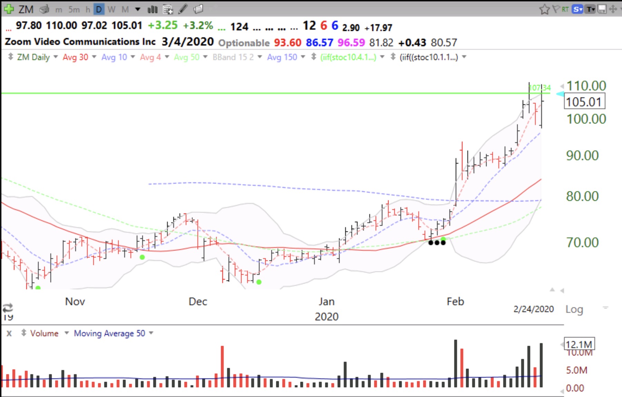622x397 pixels.
Task: Switch to the Weekly 'W' time frame
Action: coord(111,10)
